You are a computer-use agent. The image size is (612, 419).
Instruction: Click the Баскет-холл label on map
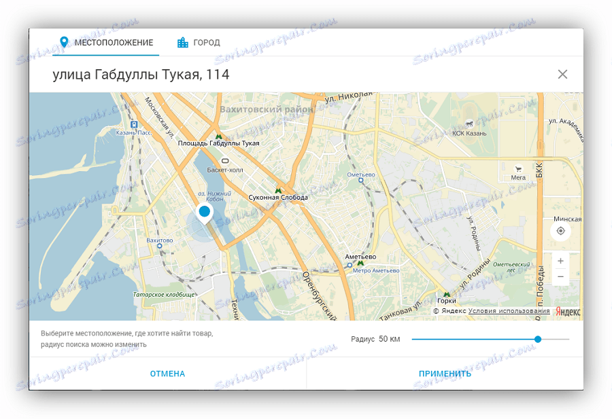click(225, 170)
